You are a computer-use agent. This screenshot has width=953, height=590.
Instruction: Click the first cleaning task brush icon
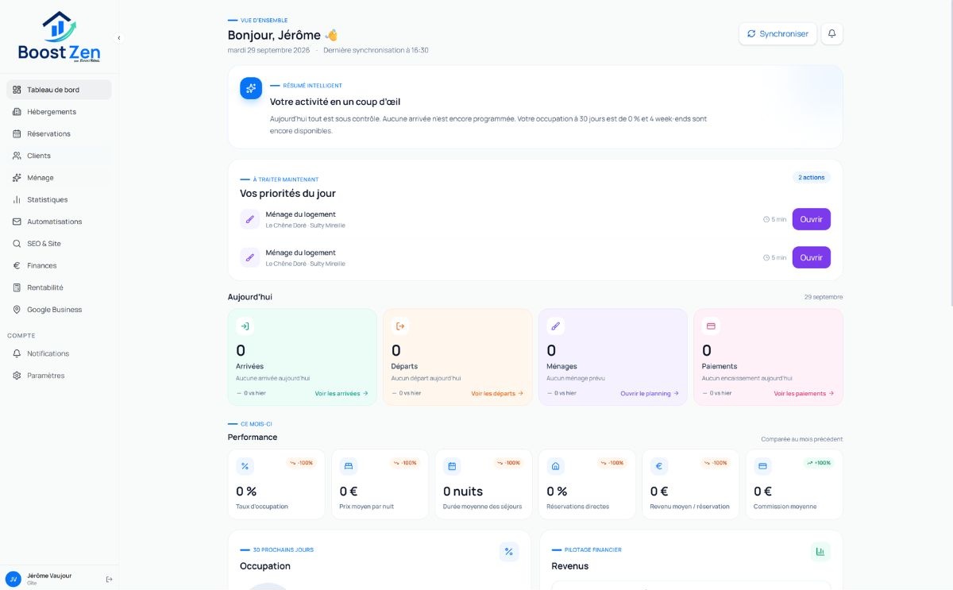point(249,219)
